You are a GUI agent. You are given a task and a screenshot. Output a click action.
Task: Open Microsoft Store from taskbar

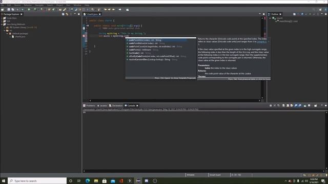(105, 181)
